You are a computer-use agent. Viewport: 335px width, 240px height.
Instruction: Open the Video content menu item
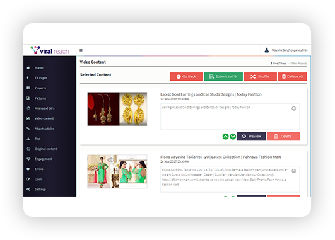point(44,118)
